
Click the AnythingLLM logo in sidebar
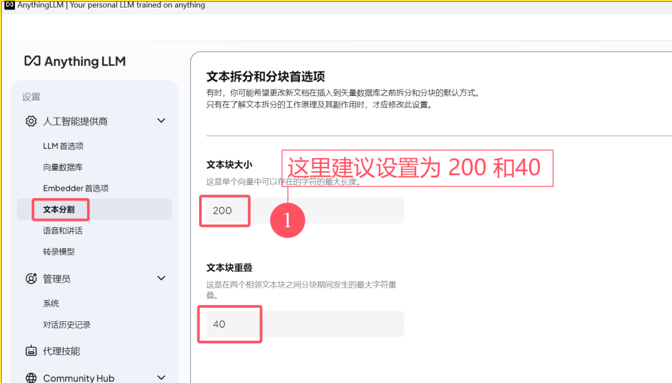pos(75,61)
